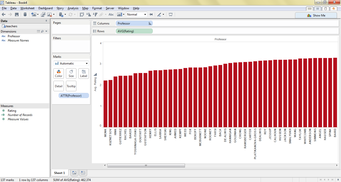Click the horizontal scrollbar thumb under the chart

point(146,165)
